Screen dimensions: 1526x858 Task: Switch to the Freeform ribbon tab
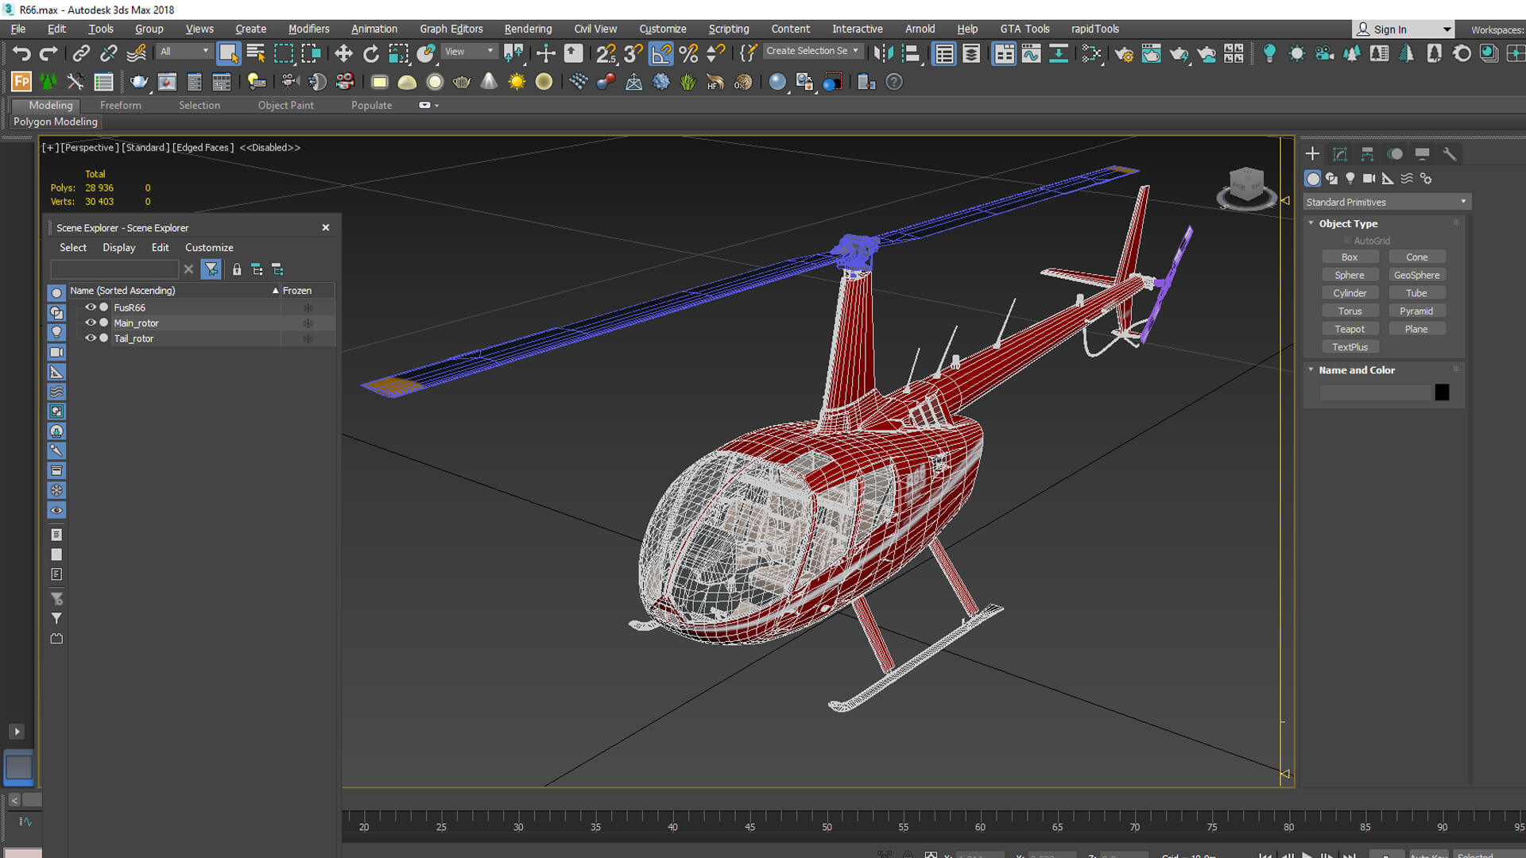(x=121, y=105)
